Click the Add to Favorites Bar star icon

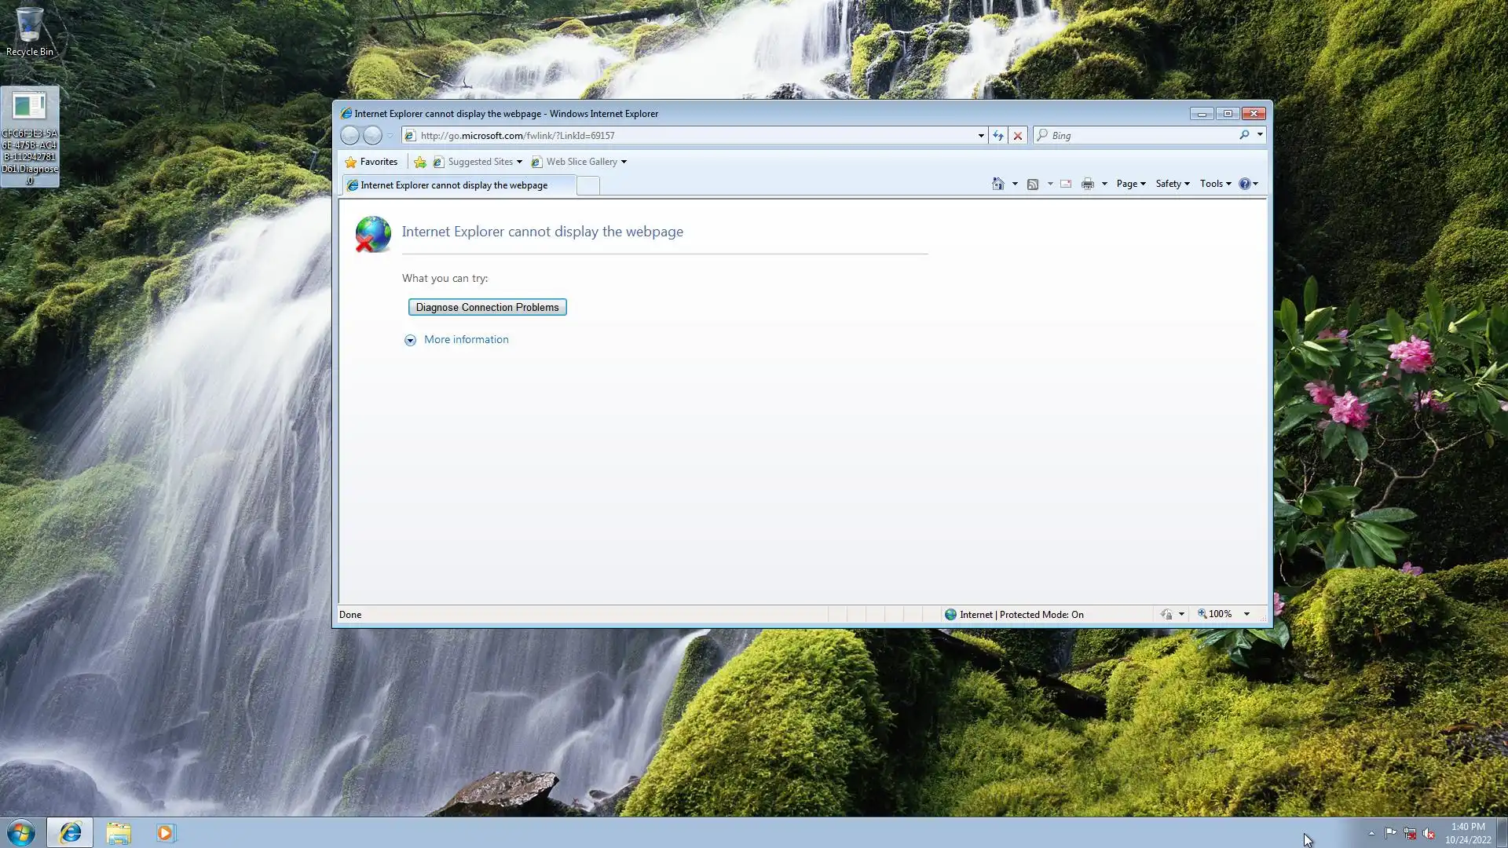coord(420,162)
